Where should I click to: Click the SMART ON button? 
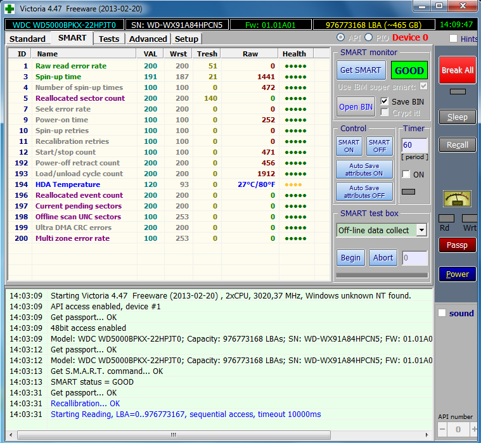[349, 146]
